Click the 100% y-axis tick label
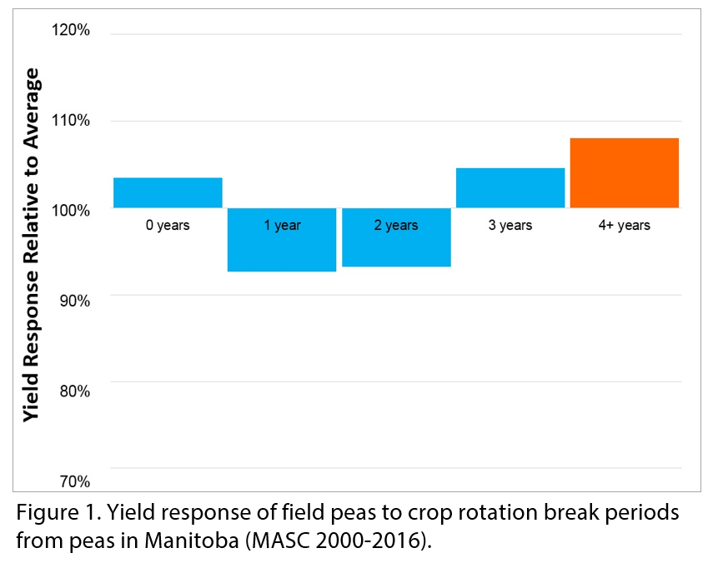The image size is (713, 563). click(x=71, y=211)
